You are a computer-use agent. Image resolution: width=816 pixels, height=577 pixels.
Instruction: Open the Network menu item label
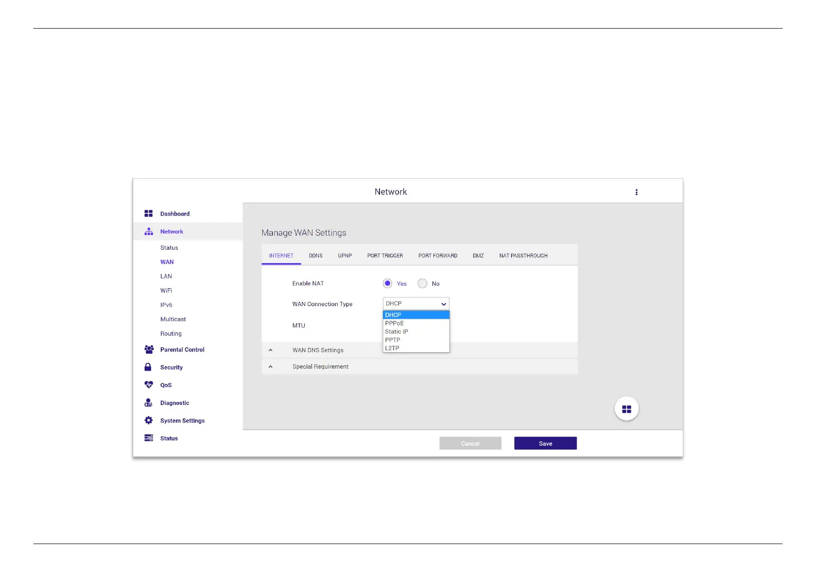tap(172, 232)
